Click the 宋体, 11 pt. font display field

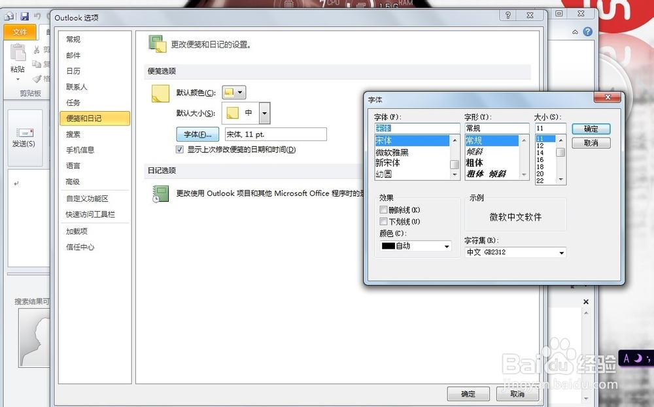276,134
